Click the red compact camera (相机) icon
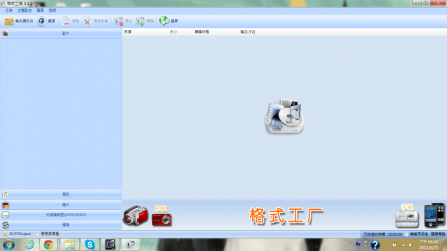The image size is (447, 251). (x=161, y=220)
